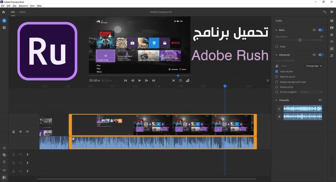The image size is (336, 182).
Task: Select the left channel L waveform
Action: tap(303, 109)
